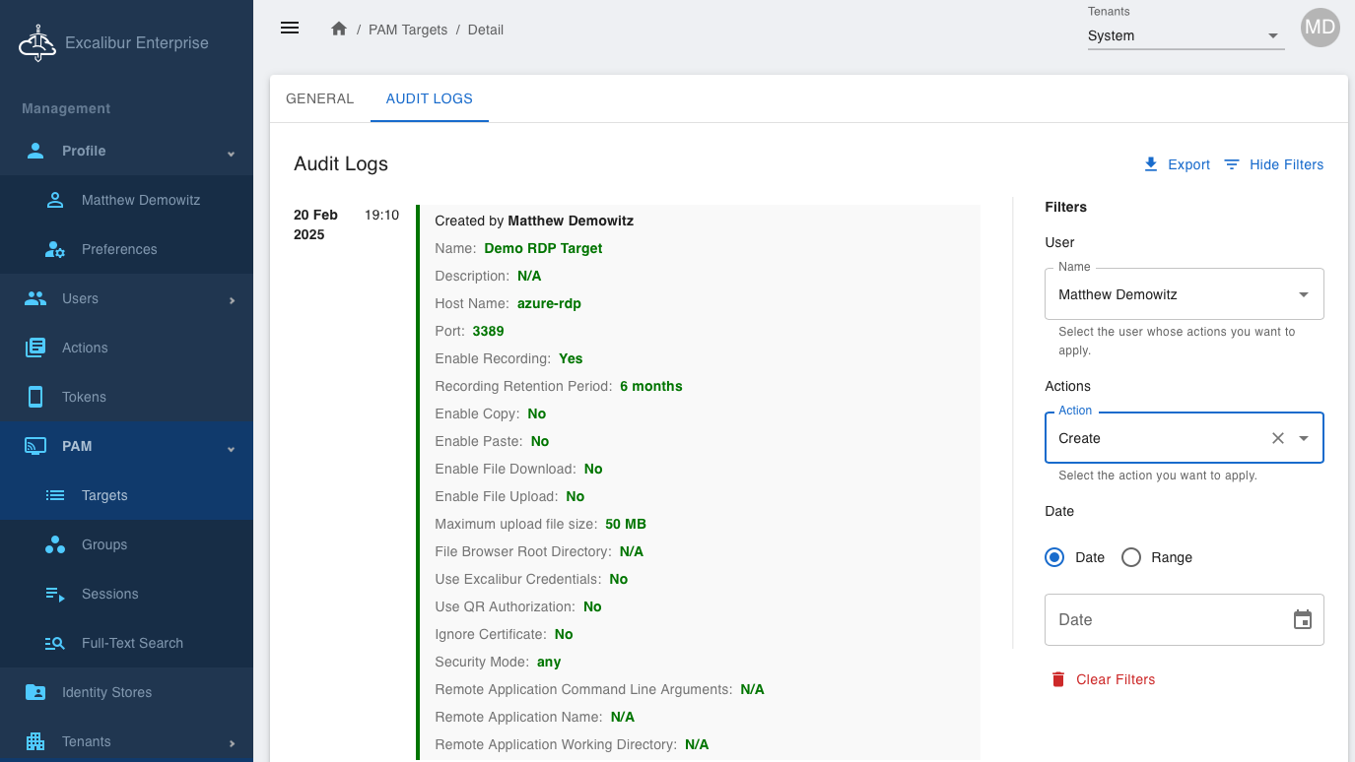1355x762 pixels.
Task: Expand the Action filter dropdown arrow
Action: pyautogui.click(x=1304, y=438)
